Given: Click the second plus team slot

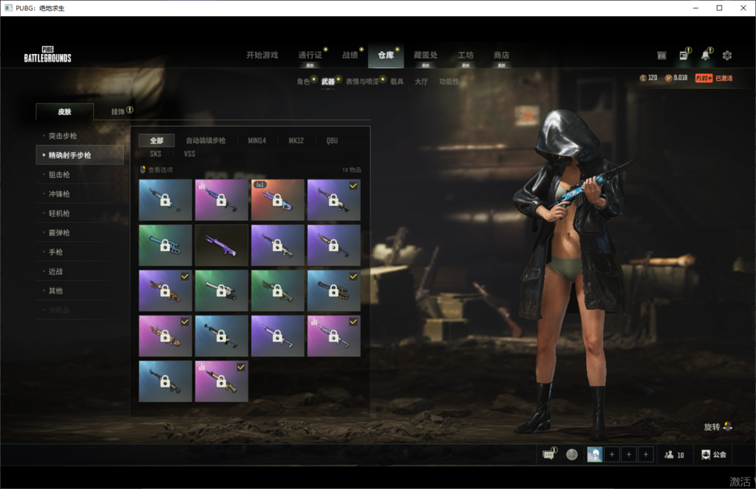Looking at the screenshot, I should point(629,455).
